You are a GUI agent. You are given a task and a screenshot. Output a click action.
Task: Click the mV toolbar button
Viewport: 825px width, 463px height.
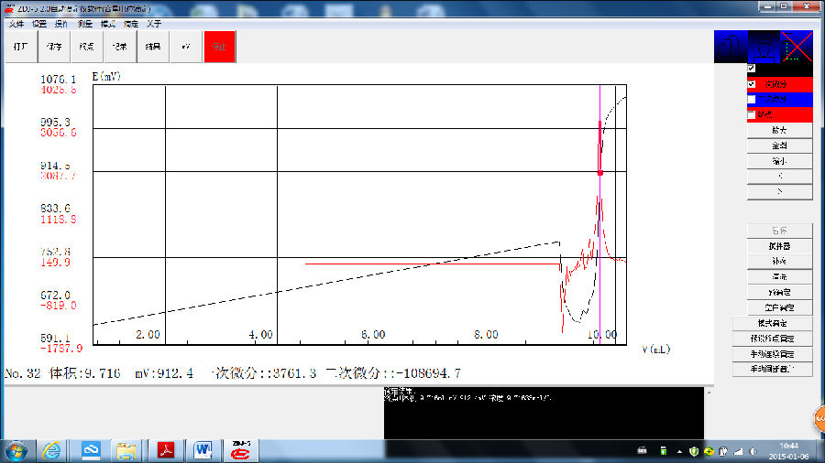(185, 46)
